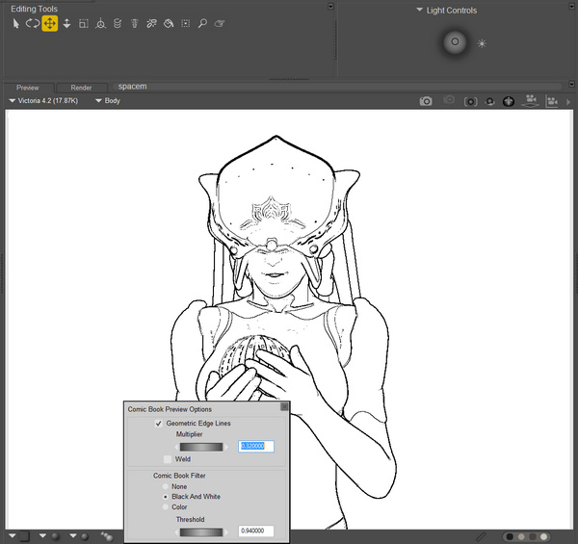This screenshot has width=578, height=544.
Task: Select the highlighted Translate/Pull tool
Action: (49, 23)
